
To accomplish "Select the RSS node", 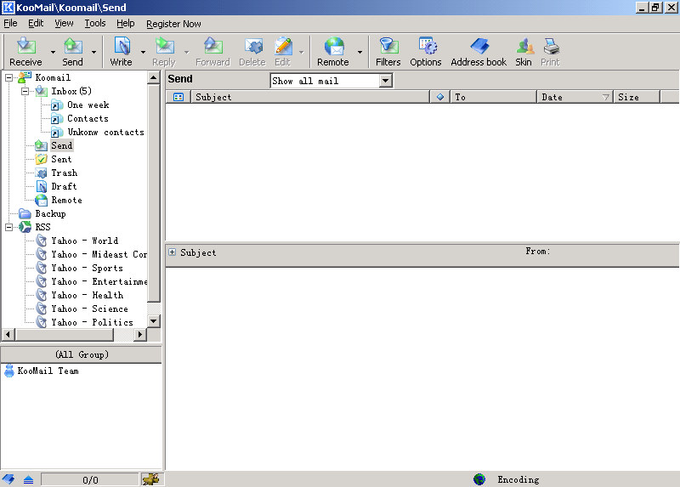I will tap(42, 227).
